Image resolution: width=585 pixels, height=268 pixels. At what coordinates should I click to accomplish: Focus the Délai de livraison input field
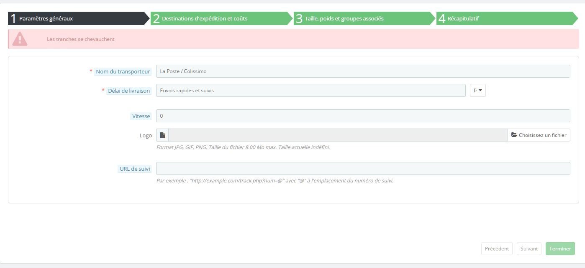click(310, 91)
